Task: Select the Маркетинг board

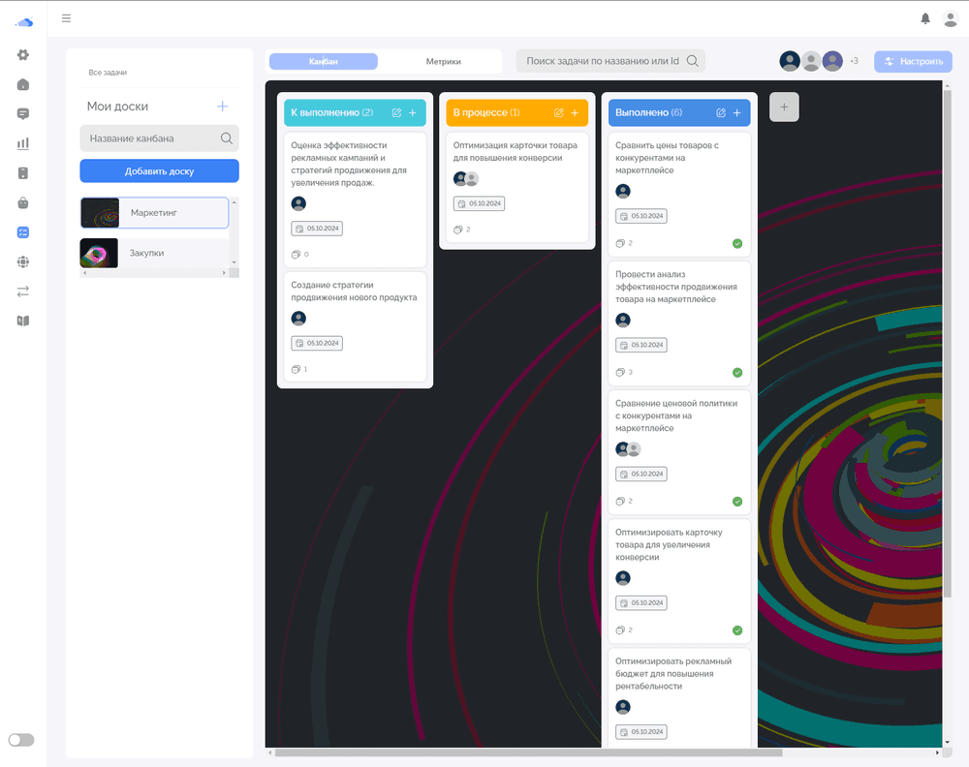Action: [154, 212]
